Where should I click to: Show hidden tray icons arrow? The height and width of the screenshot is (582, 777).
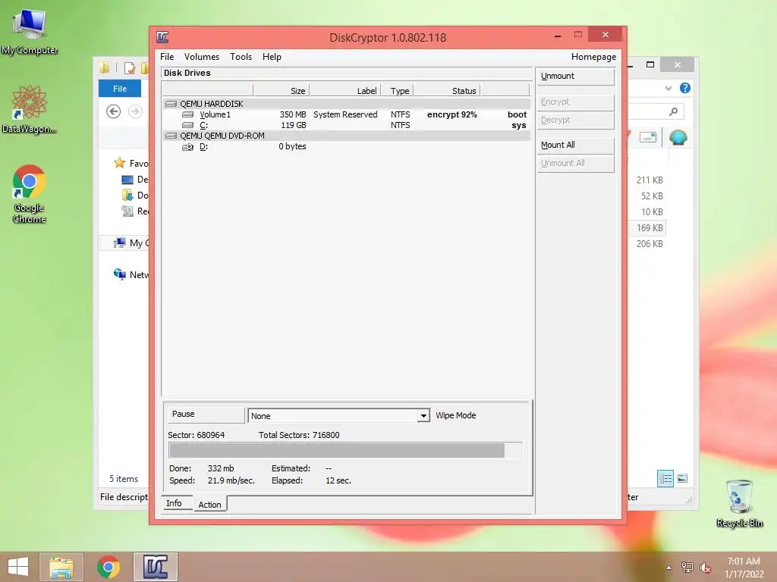(669, 568)
